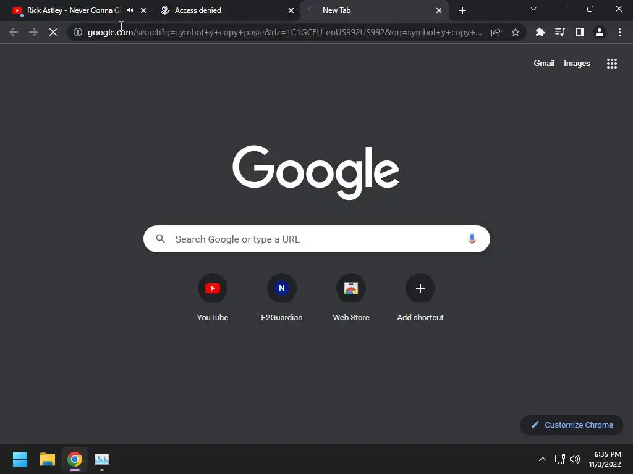Add shortcut plus tile
The height and width of the screenshot is (474, 633).
coord(420,297)
